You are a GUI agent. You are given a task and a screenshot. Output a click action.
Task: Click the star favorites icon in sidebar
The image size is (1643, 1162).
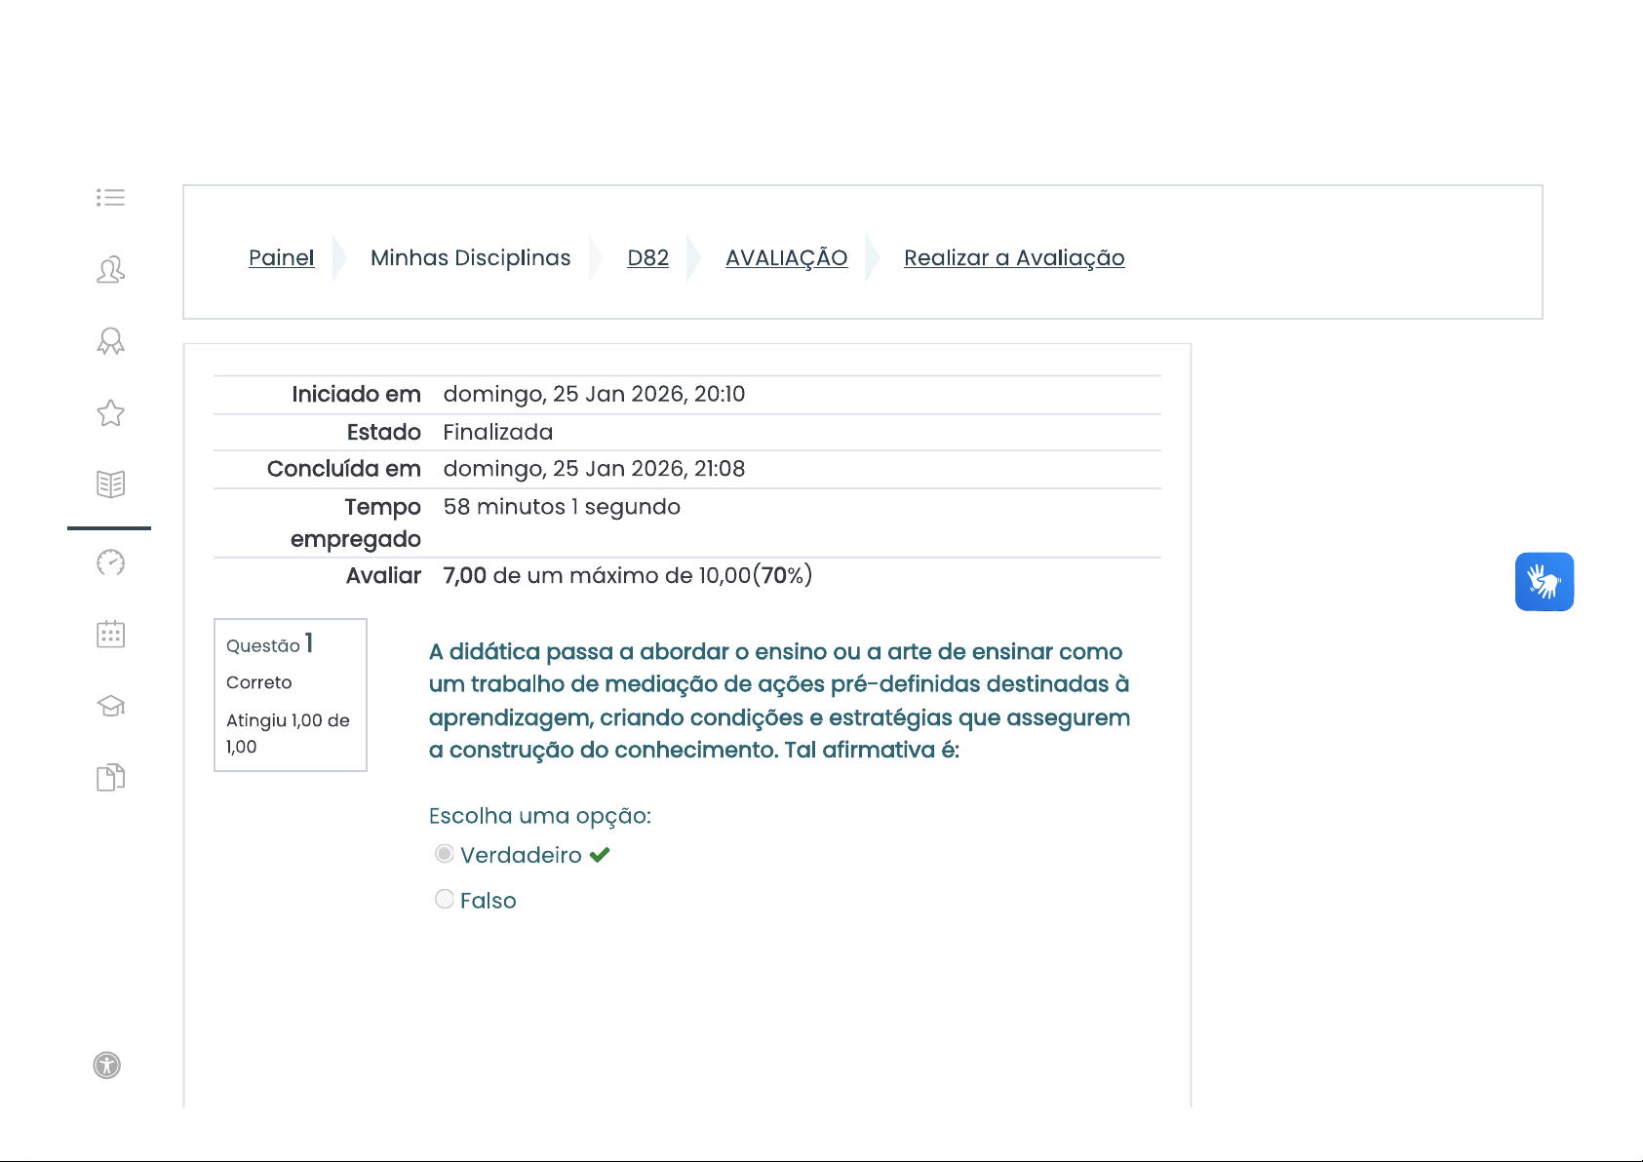[110, 413]
